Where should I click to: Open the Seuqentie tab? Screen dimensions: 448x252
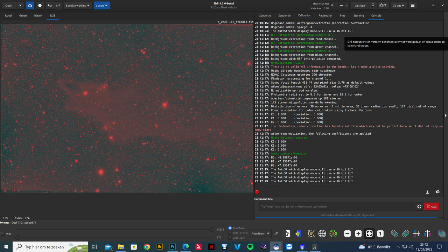pyautogui.click(x=285, y=16)
